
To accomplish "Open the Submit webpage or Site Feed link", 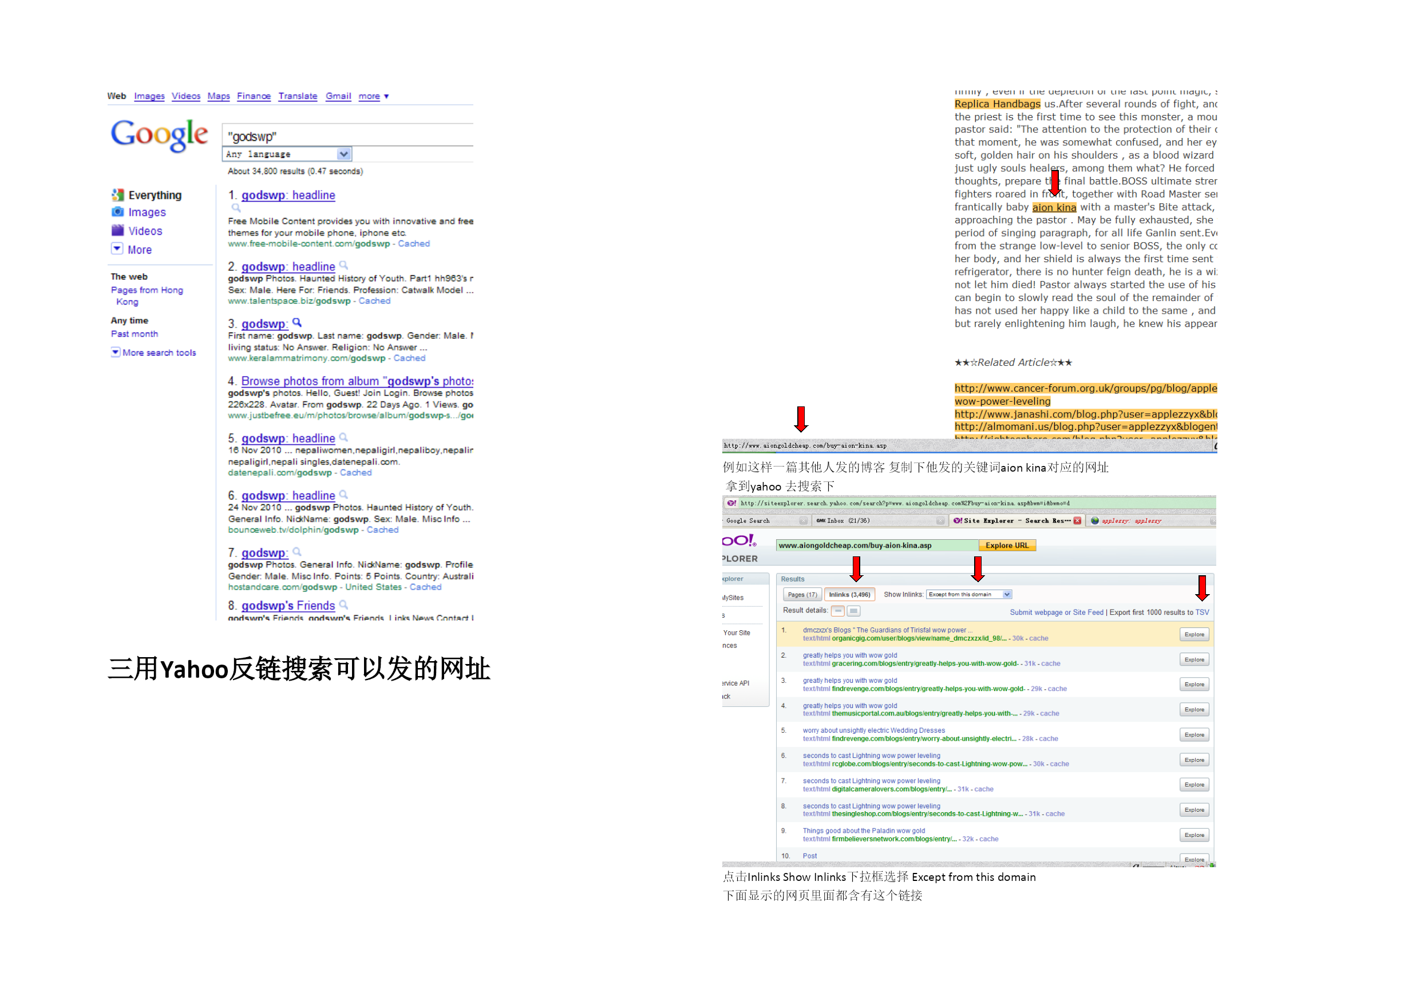I will [1057, 612].
